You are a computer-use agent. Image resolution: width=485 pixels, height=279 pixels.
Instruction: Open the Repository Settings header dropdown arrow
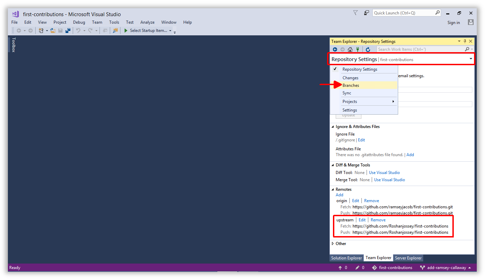coord(471,59)
